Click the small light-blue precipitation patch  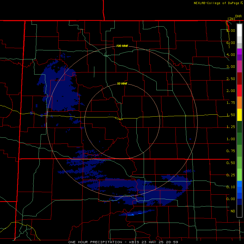pos(131,215)
